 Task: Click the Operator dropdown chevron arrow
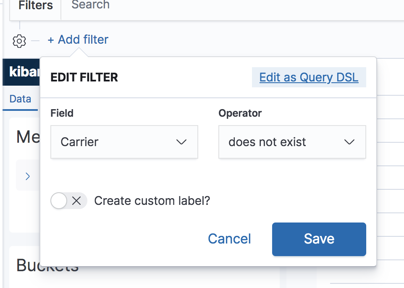(349, 142)
